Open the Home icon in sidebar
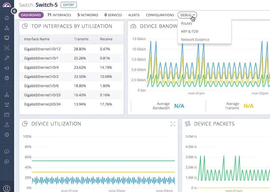This screenshot has width=270, height=192. (7, 18)
